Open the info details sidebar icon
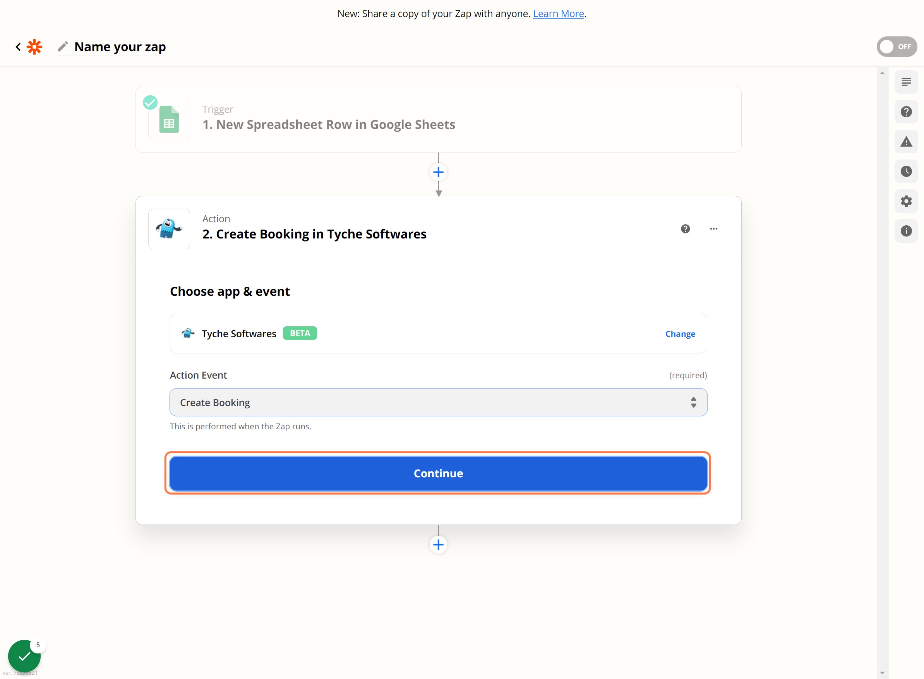The image size is (924, 679). pyautogui.click(x=906, y=231)
